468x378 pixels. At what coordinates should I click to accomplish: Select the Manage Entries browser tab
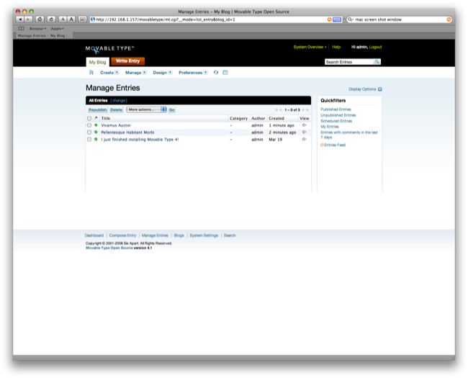click(x=44, y=36)
